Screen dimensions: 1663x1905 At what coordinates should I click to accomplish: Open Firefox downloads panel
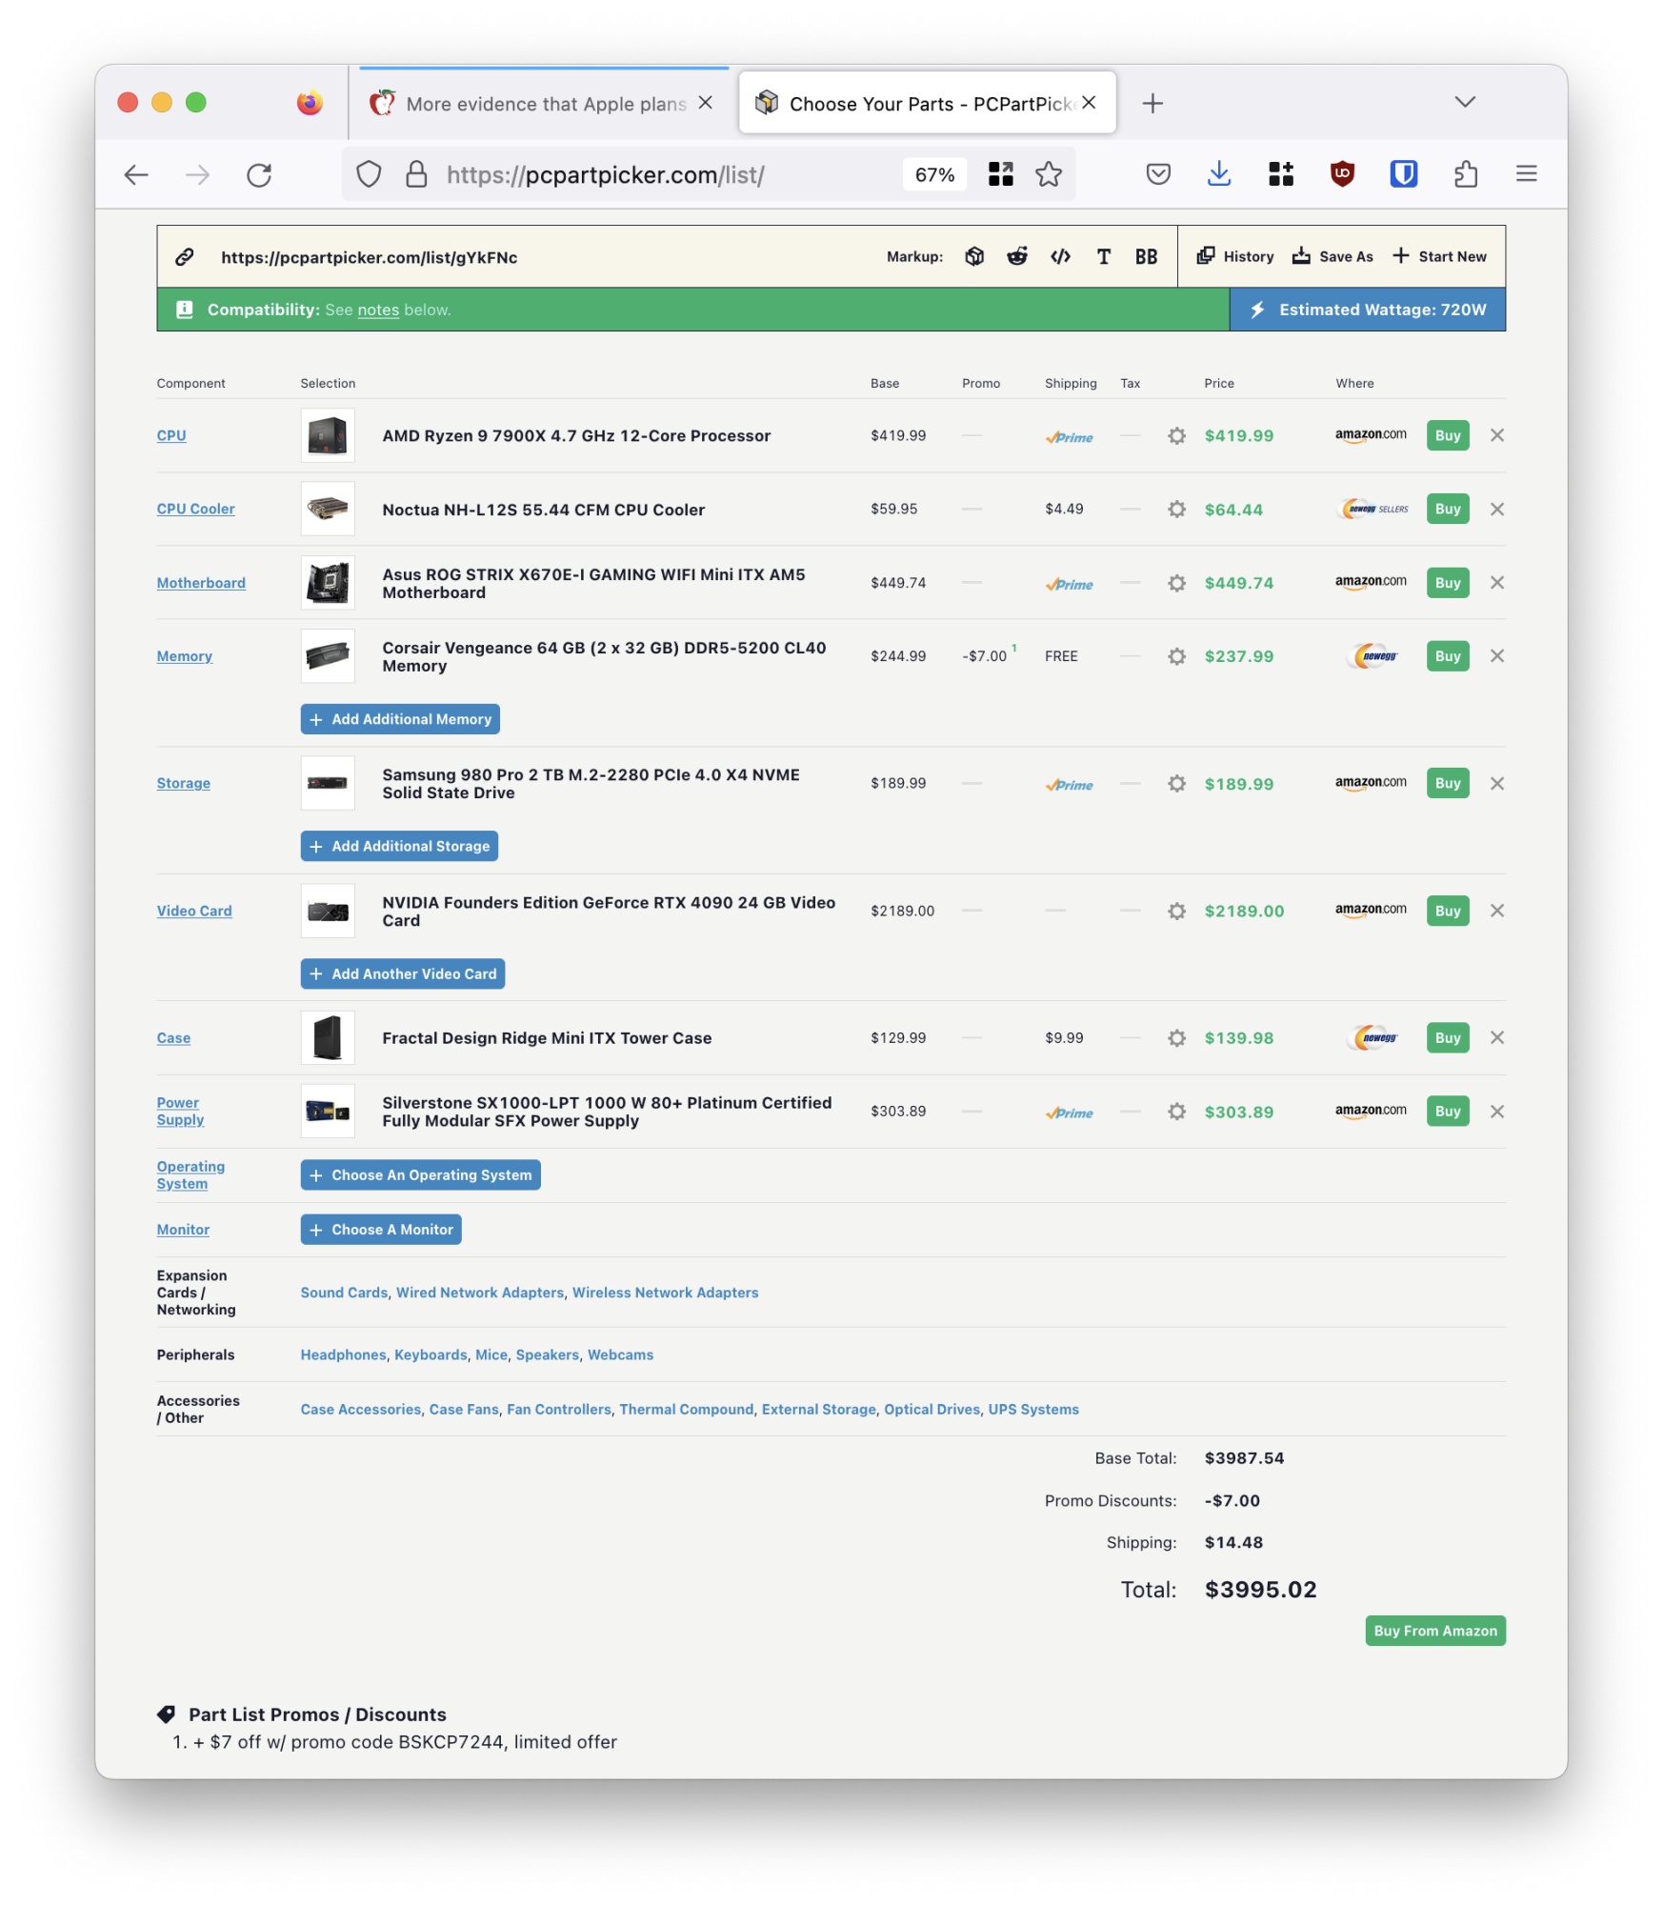(x=1218, y=174)
